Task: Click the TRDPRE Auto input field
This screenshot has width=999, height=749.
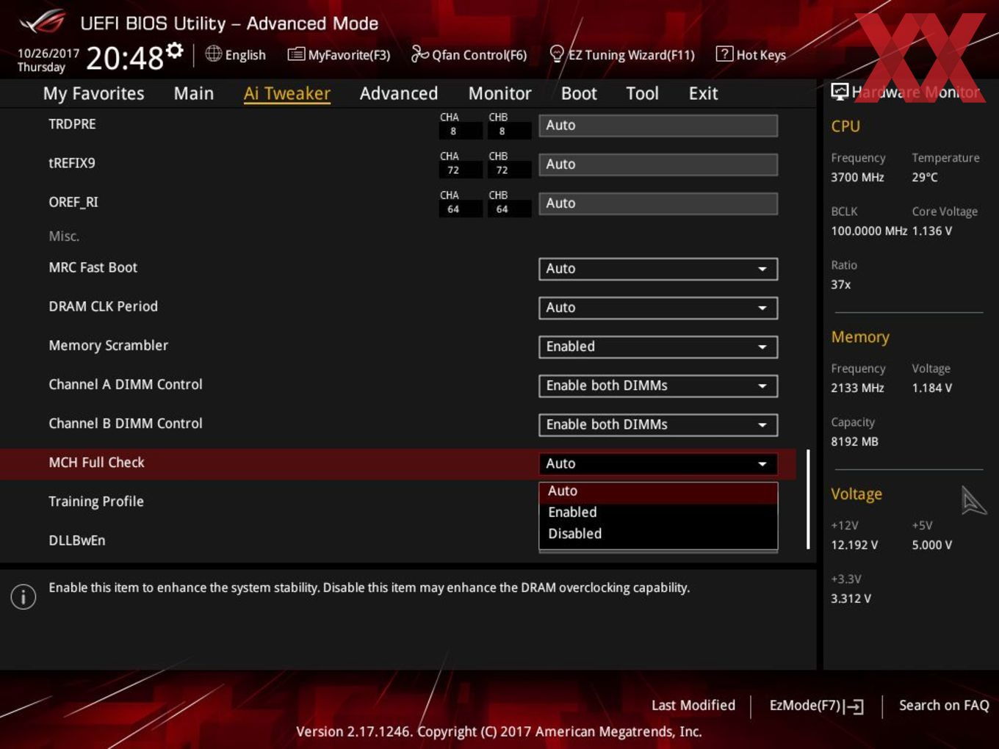Action: pyautogui.click(x=658, y=126)
